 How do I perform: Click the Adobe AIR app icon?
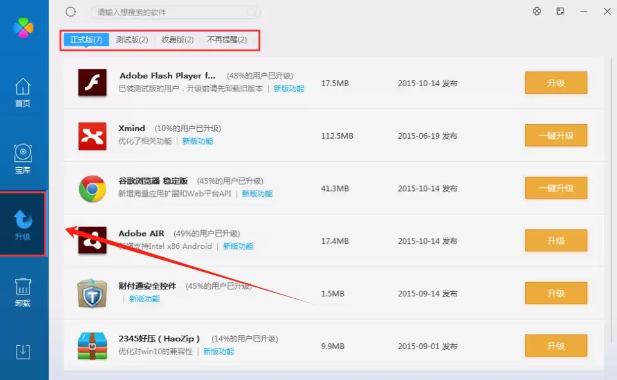pyautogui.click(x=92, y=240)
